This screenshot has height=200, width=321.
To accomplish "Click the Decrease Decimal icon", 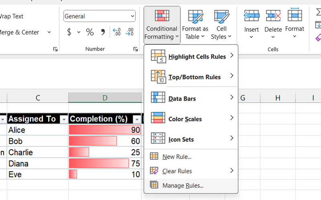I will tap(129, 32).
